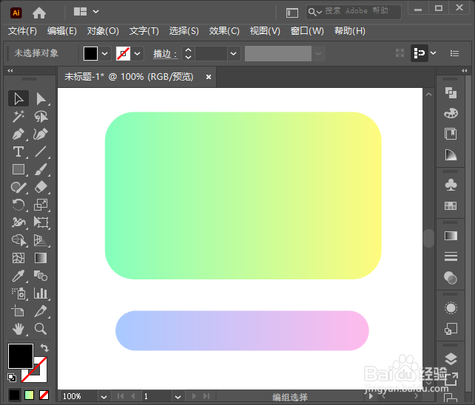Select the Blend tool
The image size is (475, 405).
41,276
